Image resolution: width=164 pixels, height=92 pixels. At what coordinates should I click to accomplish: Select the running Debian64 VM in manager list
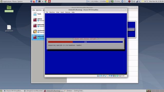coord(38,37)
